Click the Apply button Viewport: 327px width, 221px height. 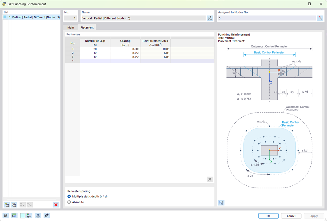coord(314,216)
